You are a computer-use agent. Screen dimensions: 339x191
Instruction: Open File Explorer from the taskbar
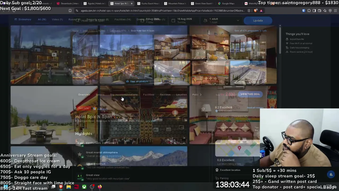click(69, 187)
